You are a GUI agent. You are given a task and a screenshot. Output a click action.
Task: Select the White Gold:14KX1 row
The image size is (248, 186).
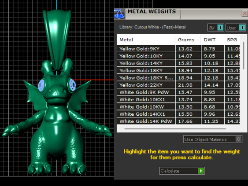point(178,114)
